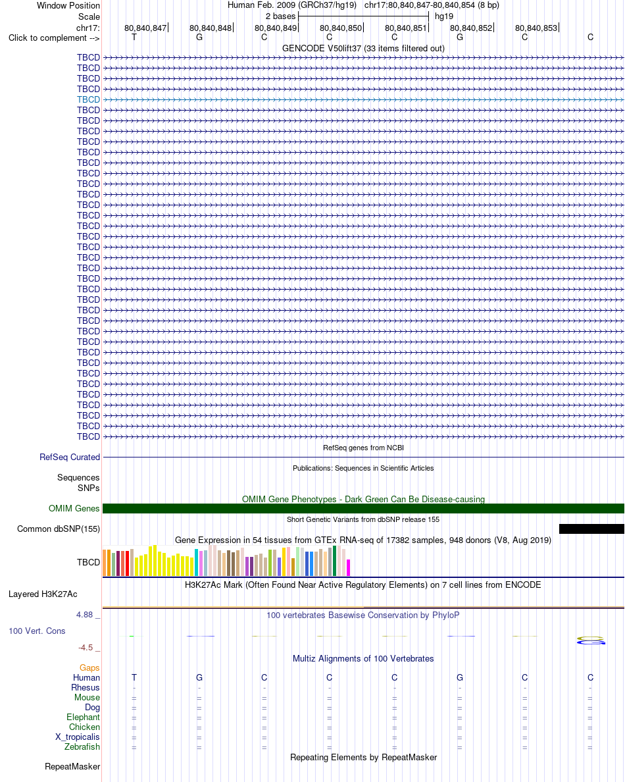Click the 'X_tropicalis' alignment row label
This screenshot has width=625, height=782.
[78, 737]
